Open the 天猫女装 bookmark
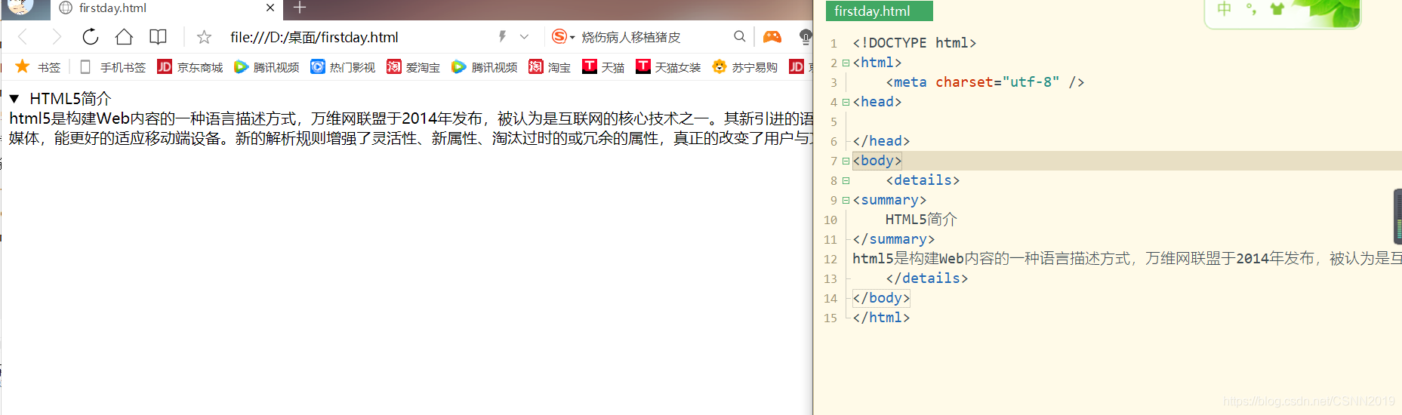This screenshot has height=415, width=1402. pos(668,67)
